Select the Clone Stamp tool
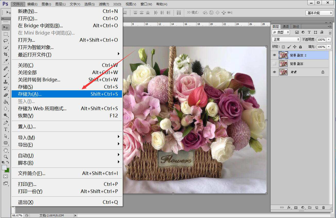Image resolution: width=336 pixels, height=218 pixels. point(6,82)
